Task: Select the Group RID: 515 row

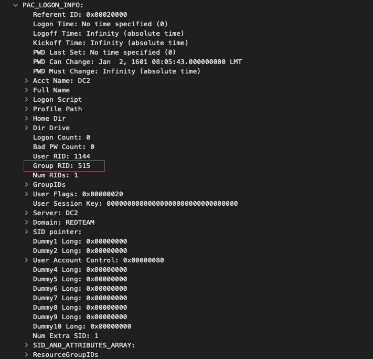Action: [x=61, y=166]
